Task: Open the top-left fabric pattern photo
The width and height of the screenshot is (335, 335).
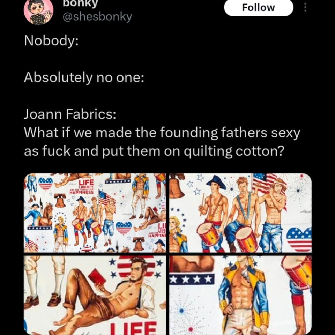Action: [x=95, y=213]
